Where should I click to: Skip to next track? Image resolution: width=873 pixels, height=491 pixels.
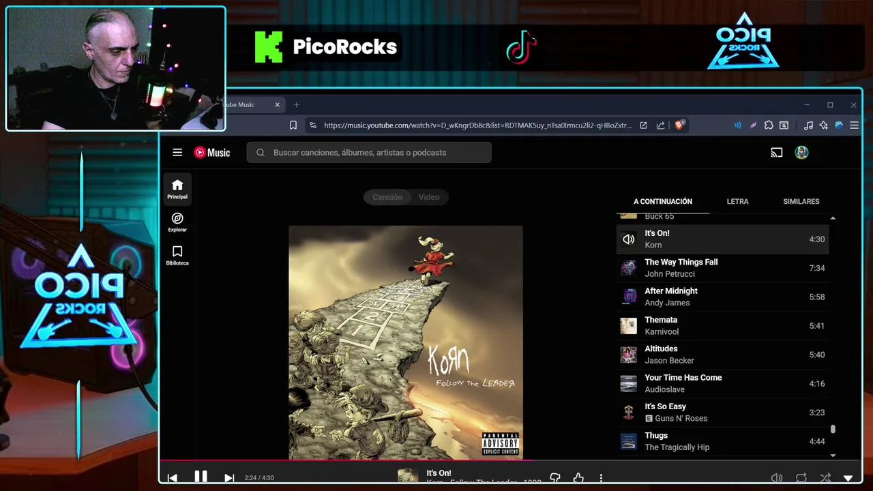(x=229, y=478)
